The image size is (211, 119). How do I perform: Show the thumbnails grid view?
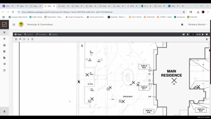point(16,39)
